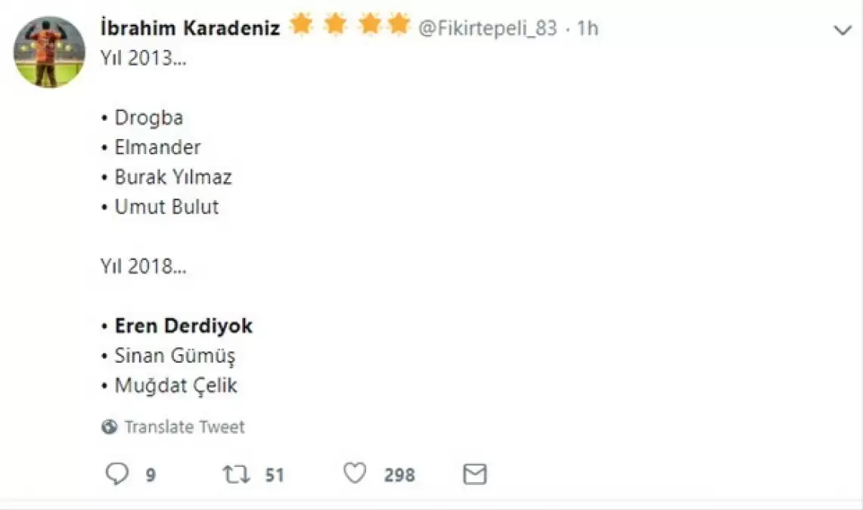Open the tweet options chevron menu
This screenshot has height=510, width=863.
[842, 30]
